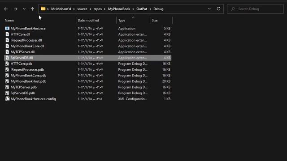Click Program Debug D... type of SqlServerDB.pdb
This screenshot has height=161, width=287.
click(x=133, y=93)
